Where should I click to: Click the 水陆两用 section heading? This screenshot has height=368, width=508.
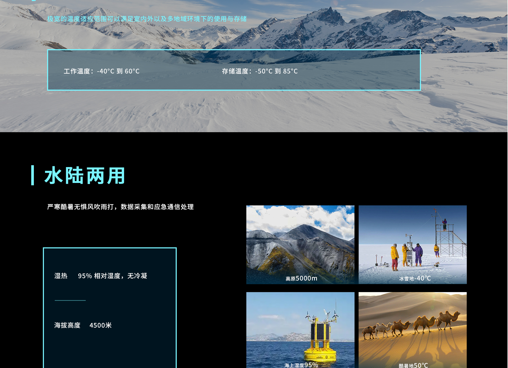pos(85,176)
